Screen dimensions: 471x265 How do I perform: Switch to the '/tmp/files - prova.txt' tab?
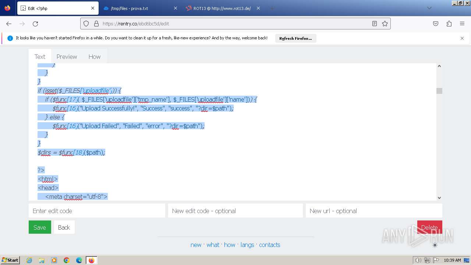[140, 8]
